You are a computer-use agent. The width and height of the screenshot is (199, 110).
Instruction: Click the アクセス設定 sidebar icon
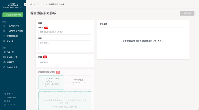point(4,67)
